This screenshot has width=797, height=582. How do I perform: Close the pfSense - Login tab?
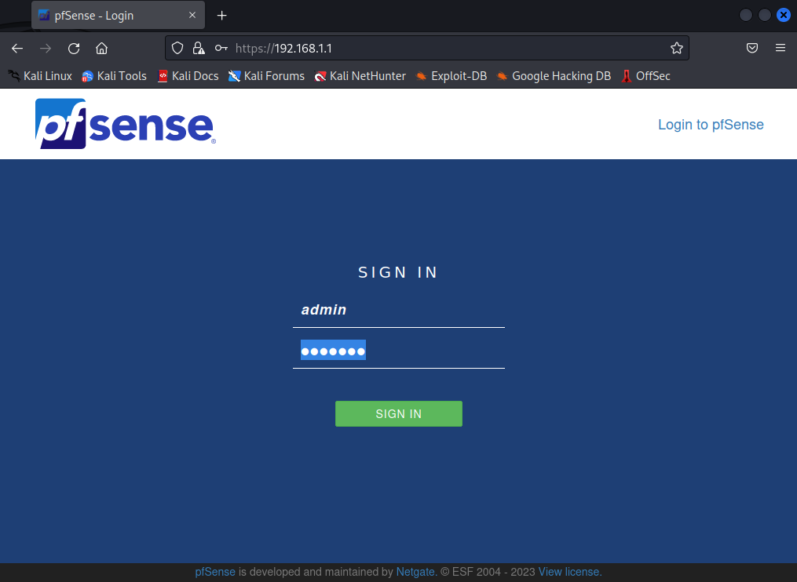pyautogui.click(x=192, y=16)
